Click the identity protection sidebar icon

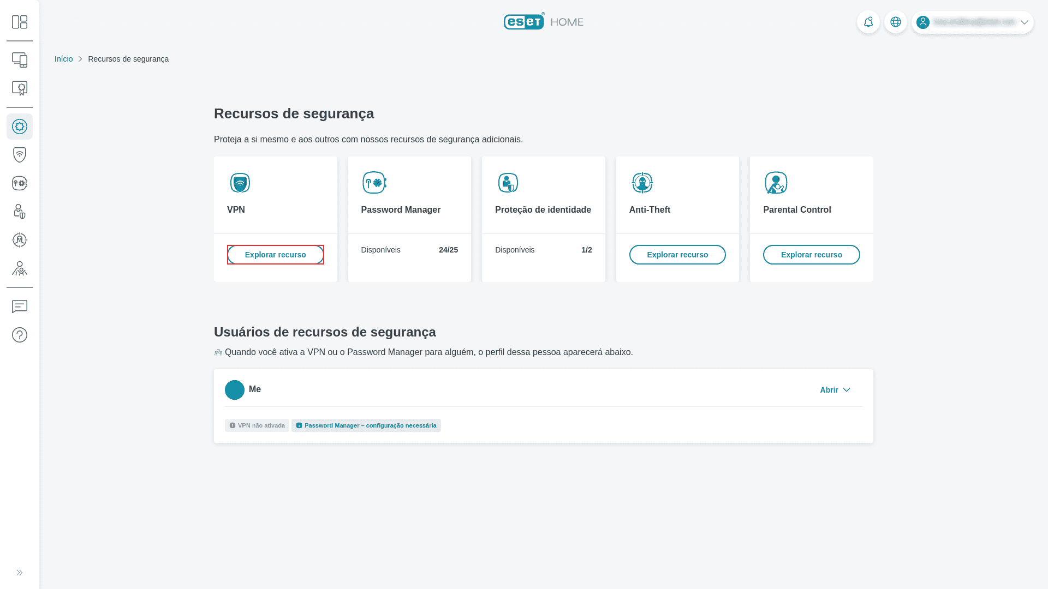pyautogui.click(x=20, y=212)
